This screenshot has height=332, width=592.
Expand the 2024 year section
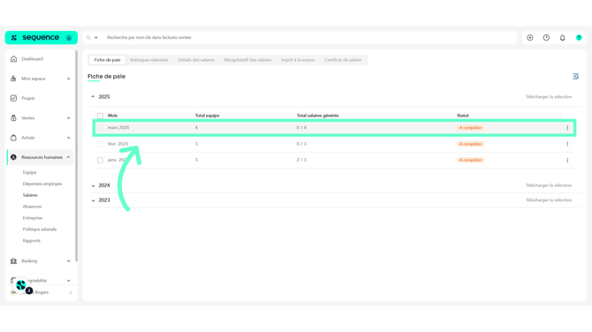point(93,185)
